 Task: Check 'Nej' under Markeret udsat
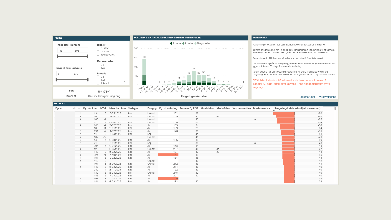point(98,68)
